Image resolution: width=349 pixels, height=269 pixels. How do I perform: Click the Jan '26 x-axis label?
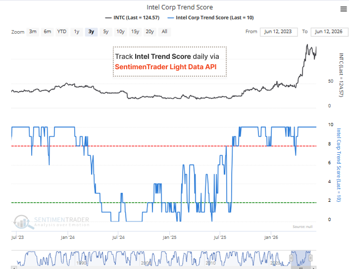[271, 237]
